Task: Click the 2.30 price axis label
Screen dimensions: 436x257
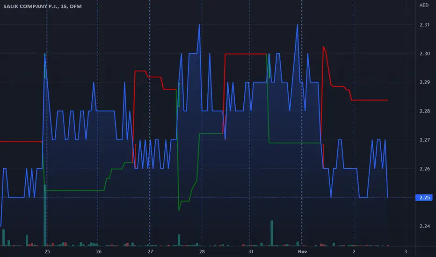Action: (x=425, y=54)
